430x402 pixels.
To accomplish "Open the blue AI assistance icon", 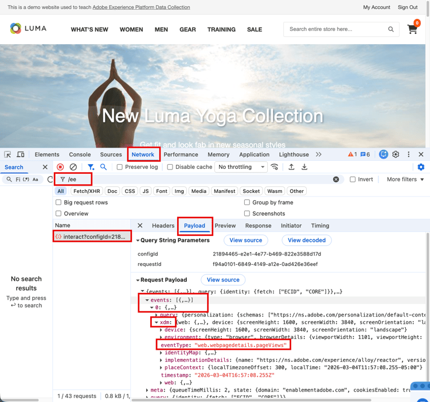I will [384, 154].
